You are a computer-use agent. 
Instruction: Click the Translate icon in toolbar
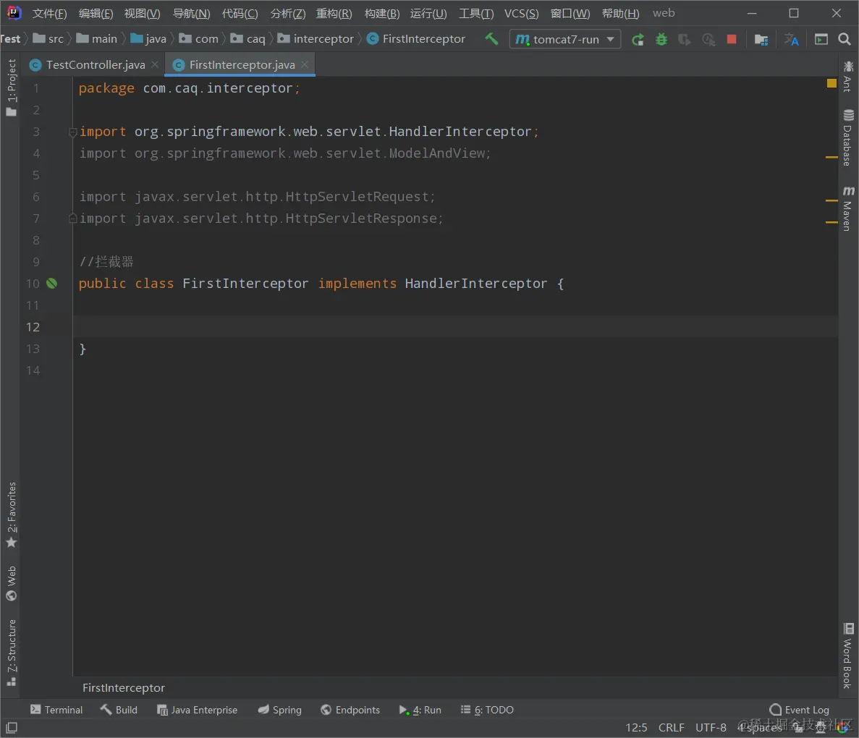point(791,40)
